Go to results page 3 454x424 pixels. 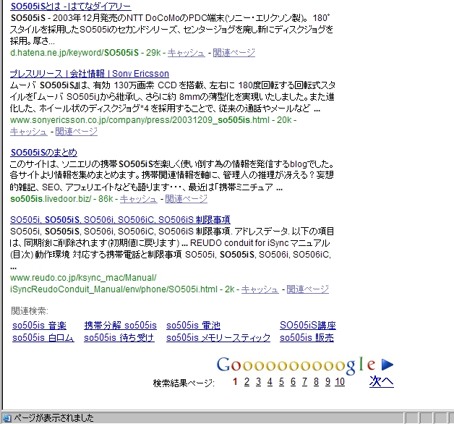coord(258,382)
